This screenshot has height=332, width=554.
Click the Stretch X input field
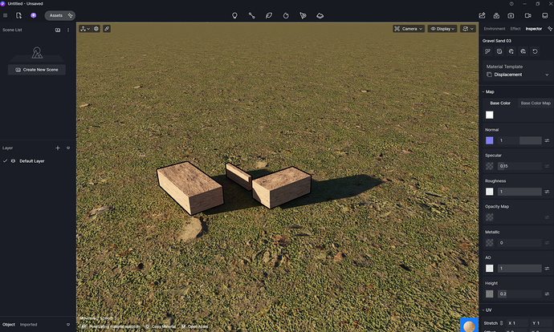517,323
